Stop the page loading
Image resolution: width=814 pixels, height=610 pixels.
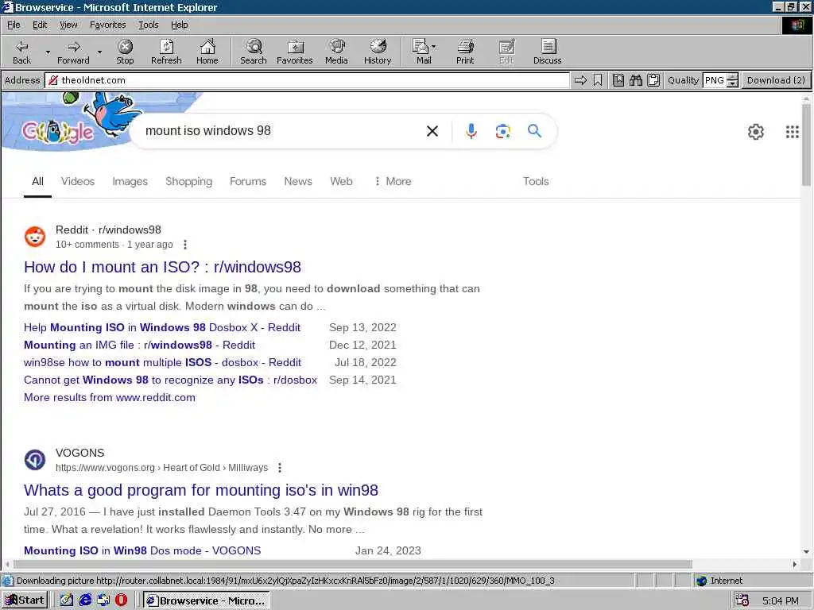125,52
